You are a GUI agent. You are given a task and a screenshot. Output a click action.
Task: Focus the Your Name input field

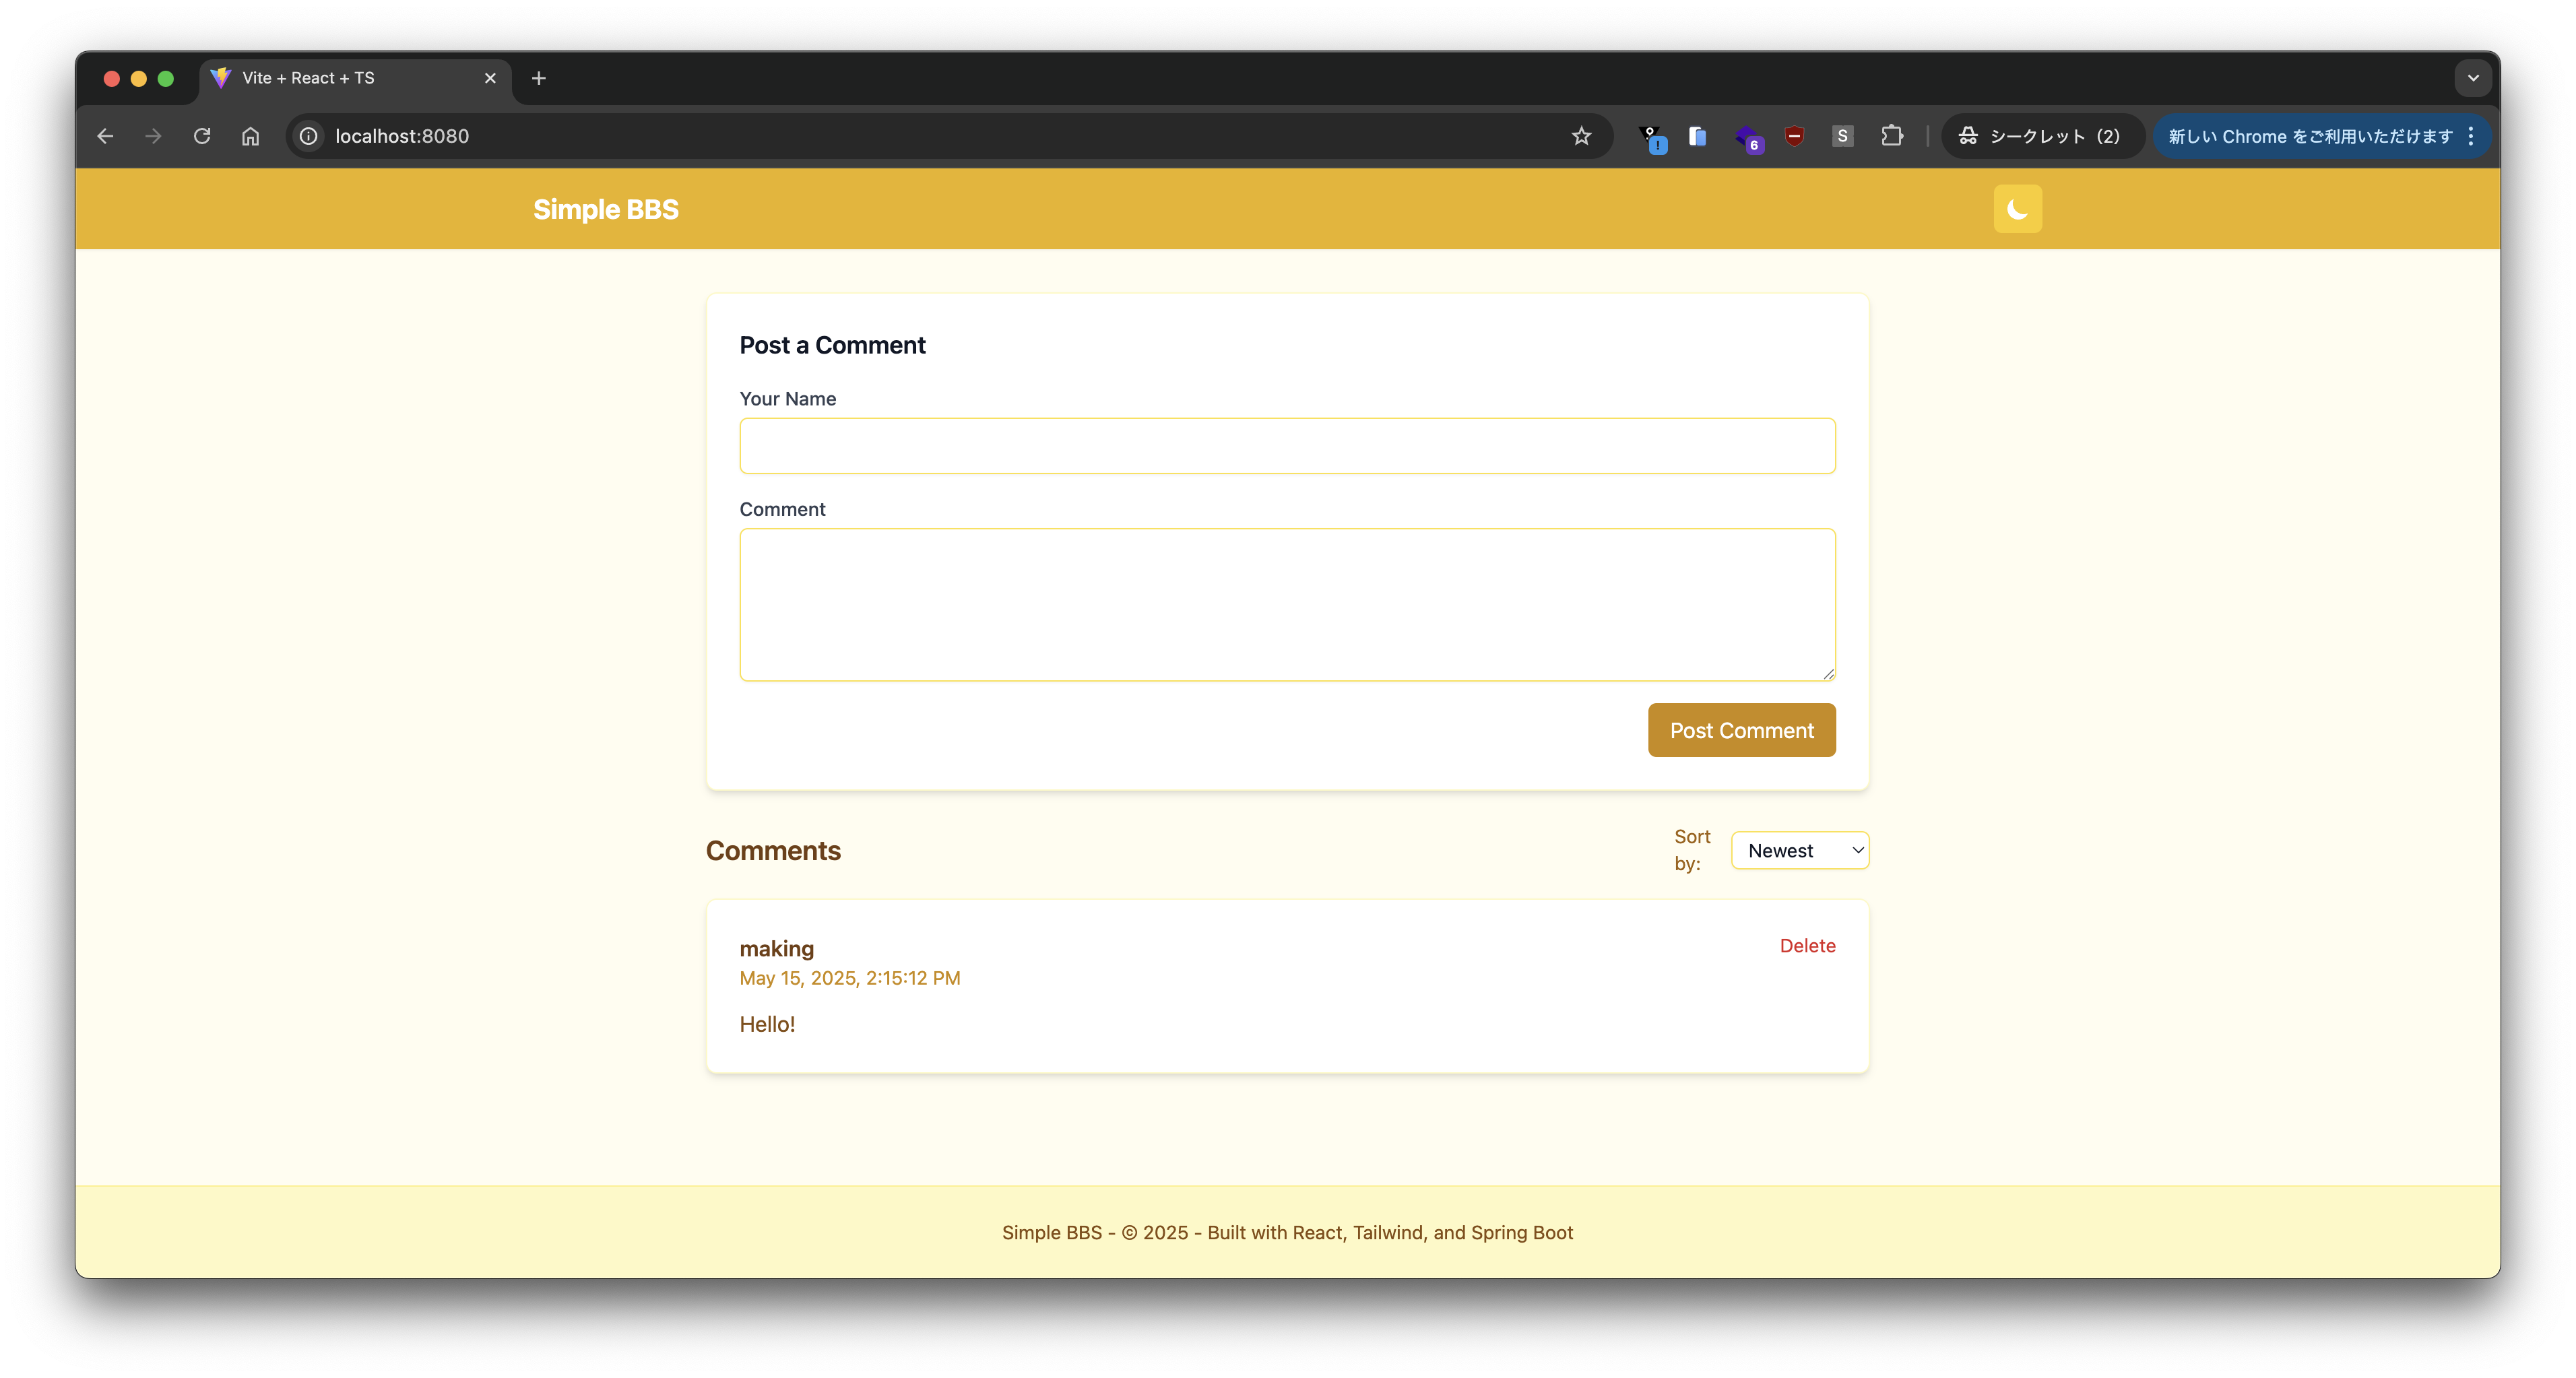1287,446
